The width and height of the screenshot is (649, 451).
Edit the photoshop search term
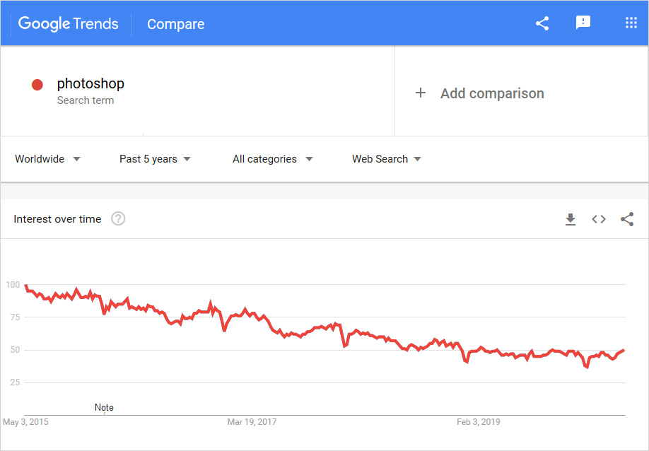(90, 84)
